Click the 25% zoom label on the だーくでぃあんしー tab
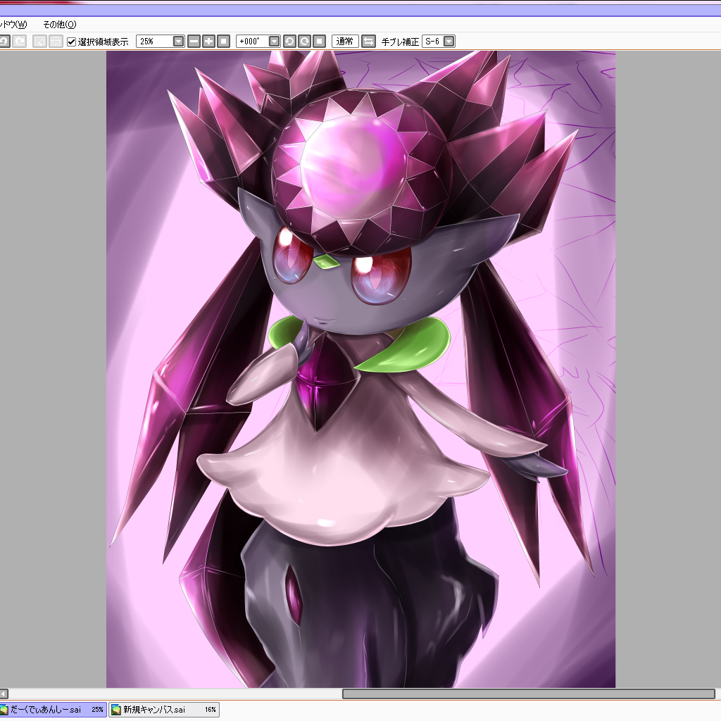This screenshot has height=721, width=721. coord(97,710)
